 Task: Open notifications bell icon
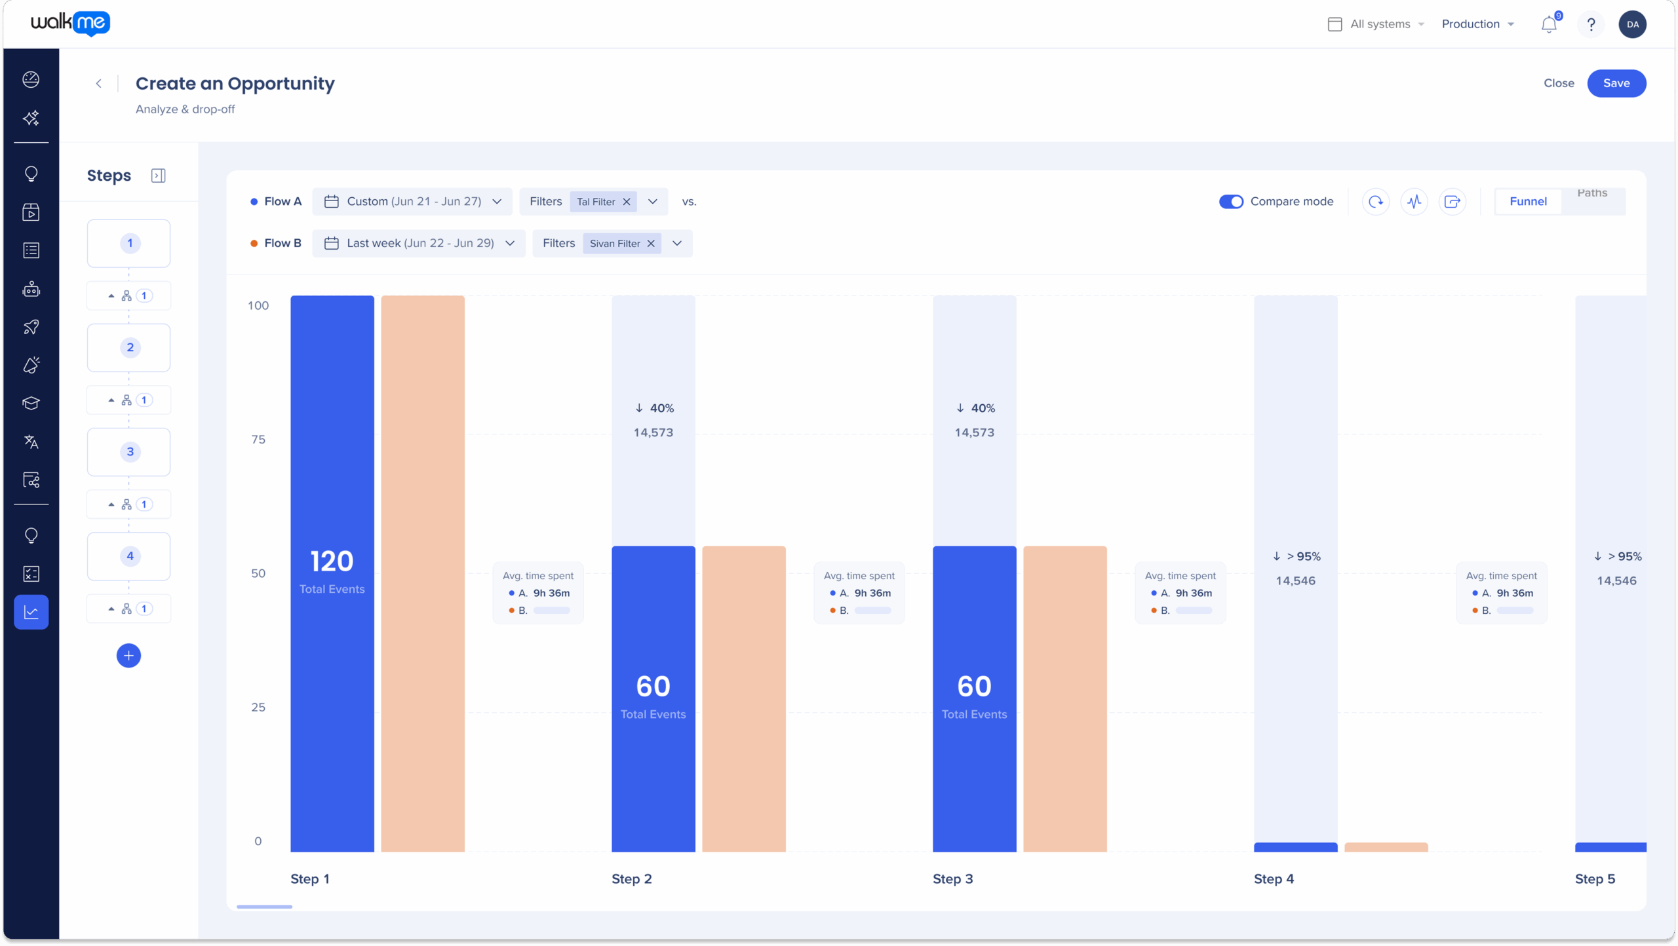click(1548, 24)
